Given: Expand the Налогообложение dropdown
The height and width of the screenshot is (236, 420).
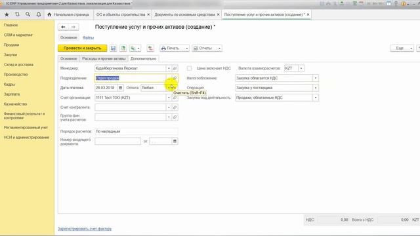Looking at the screenshot, I should click(316, 78).
